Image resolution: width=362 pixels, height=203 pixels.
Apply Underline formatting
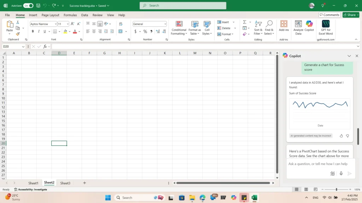click(x=45, y=31)
